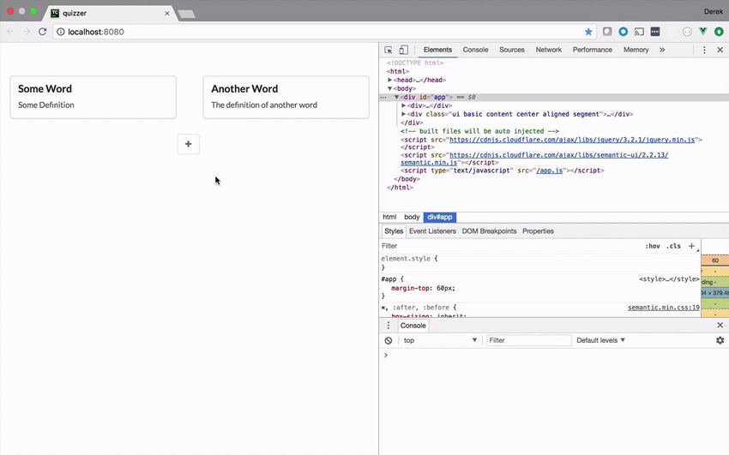The height and width of the screenshot is (455, 729).
Task: Open the console drawer three-dot menu
Action: 389,326
